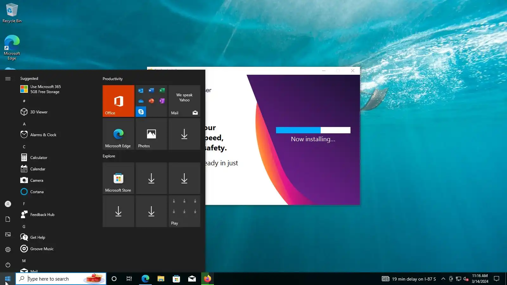Open Task View from the taskbar
507x285 pixels.
pos(129,279)
